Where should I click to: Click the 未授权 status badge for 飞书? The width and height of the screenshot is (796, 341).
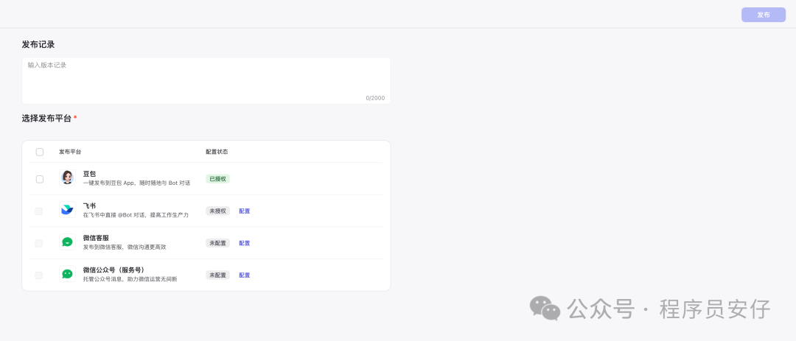[217, 211]
